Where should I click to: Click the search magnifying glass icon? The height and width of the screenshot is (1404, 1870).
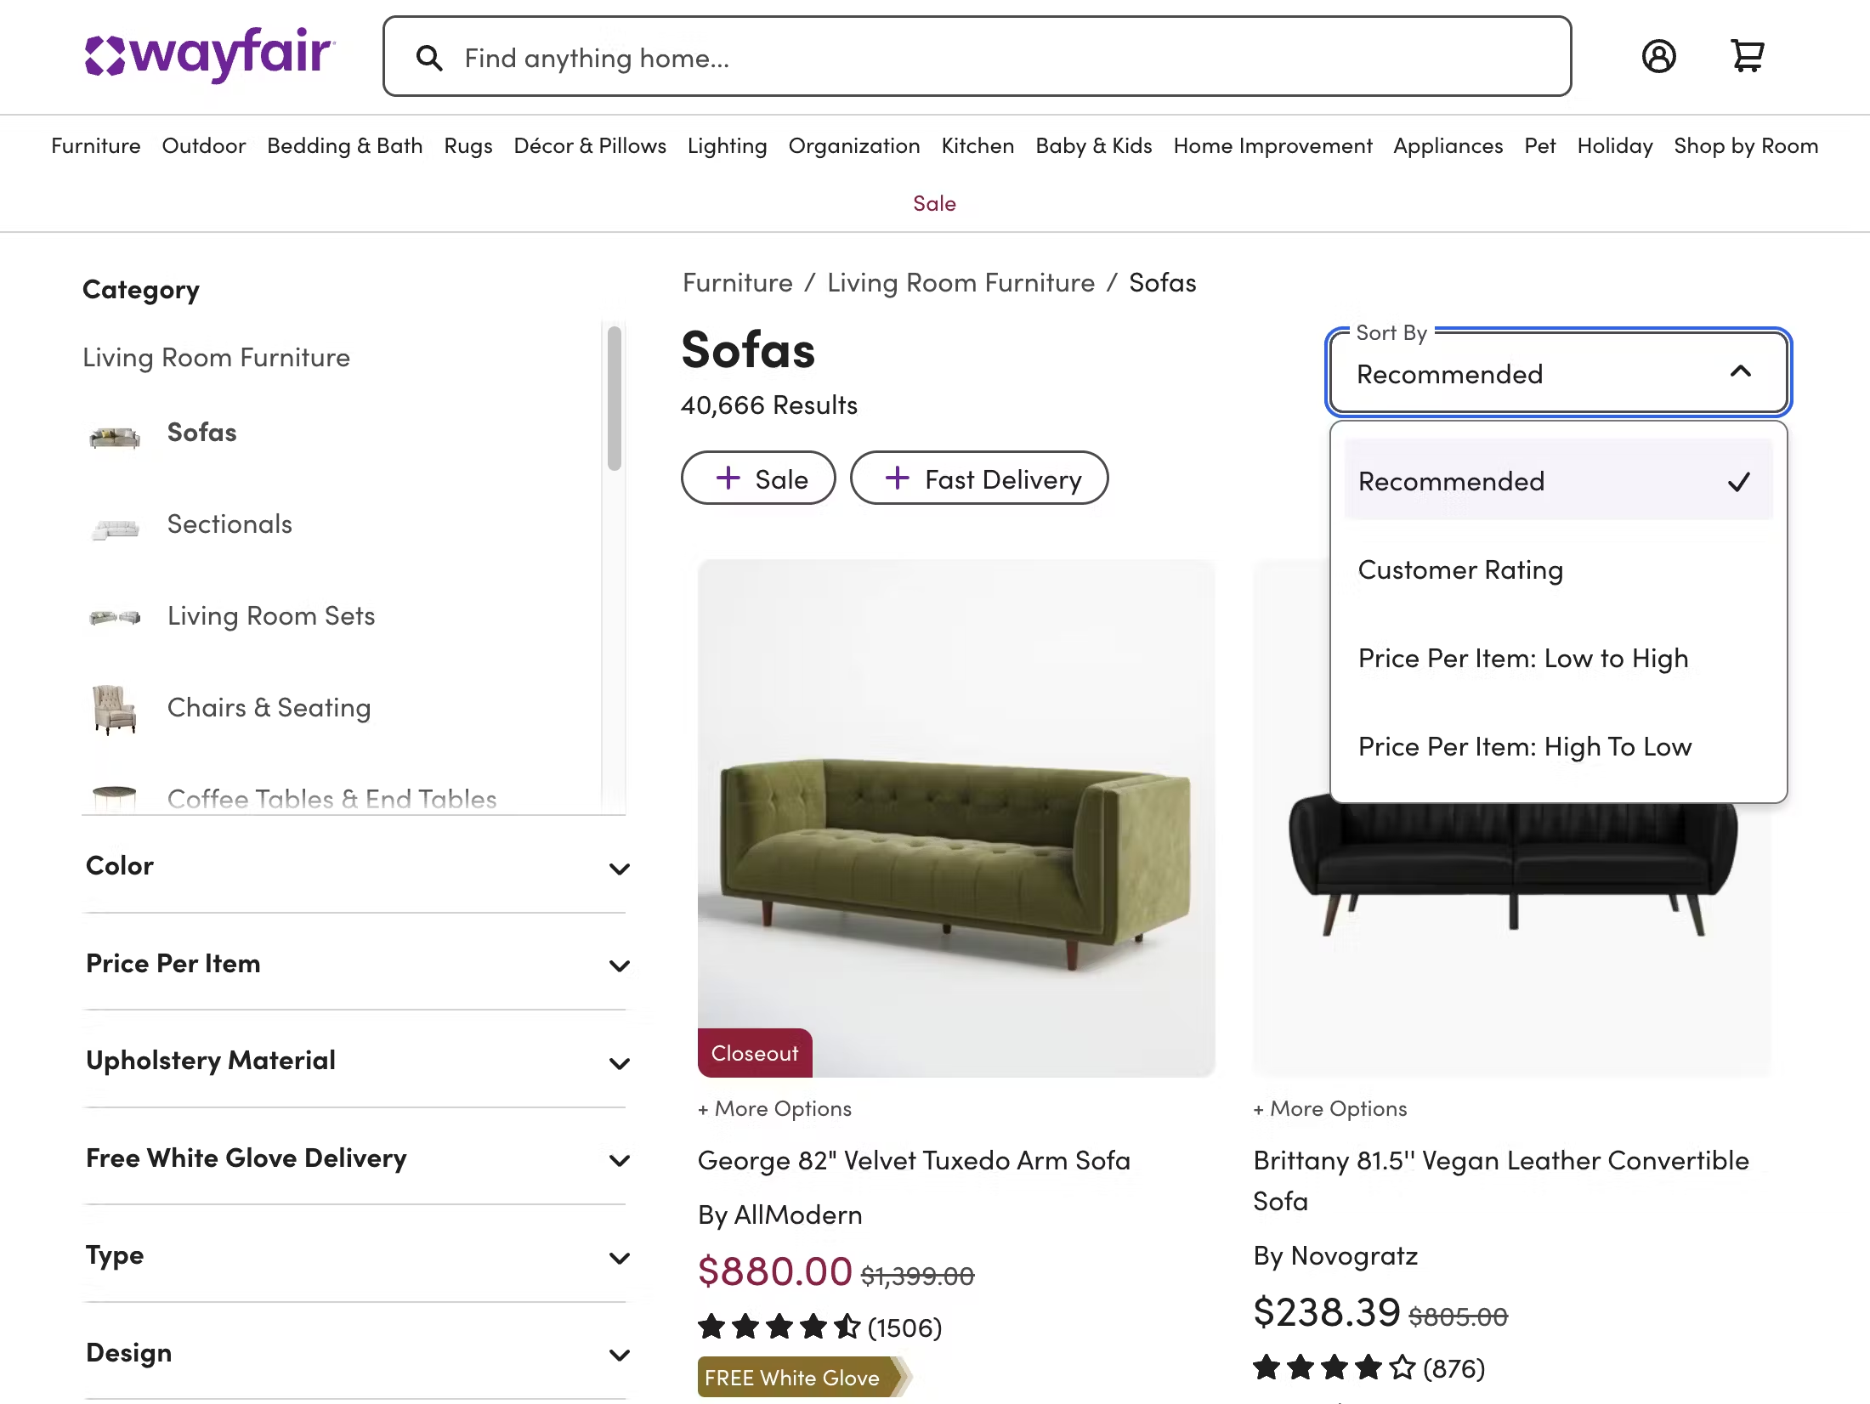(x=429, y=58)
